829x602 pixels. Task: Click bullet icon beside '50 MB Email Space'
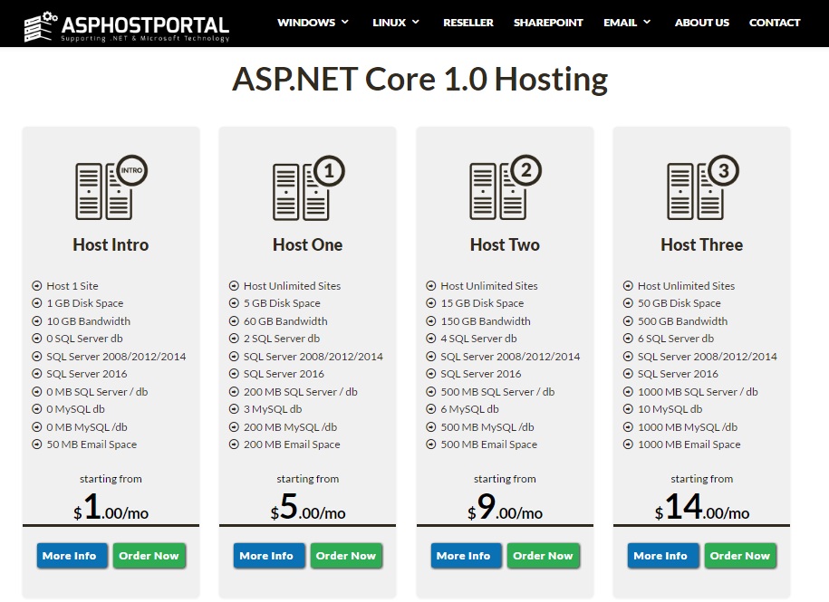pyautogui.click(x=36, y=444)
